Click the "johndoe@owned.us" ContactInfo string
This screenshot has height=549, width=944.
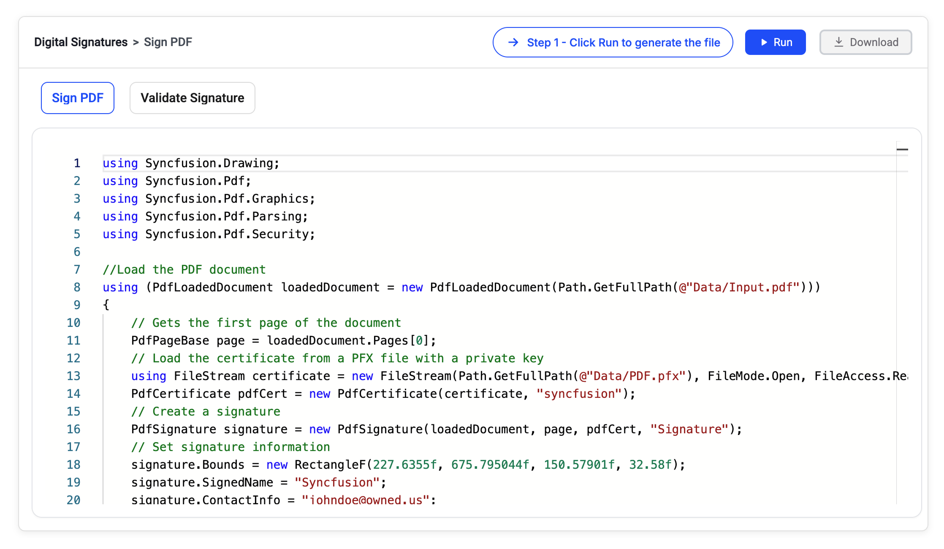coord(365,500)
